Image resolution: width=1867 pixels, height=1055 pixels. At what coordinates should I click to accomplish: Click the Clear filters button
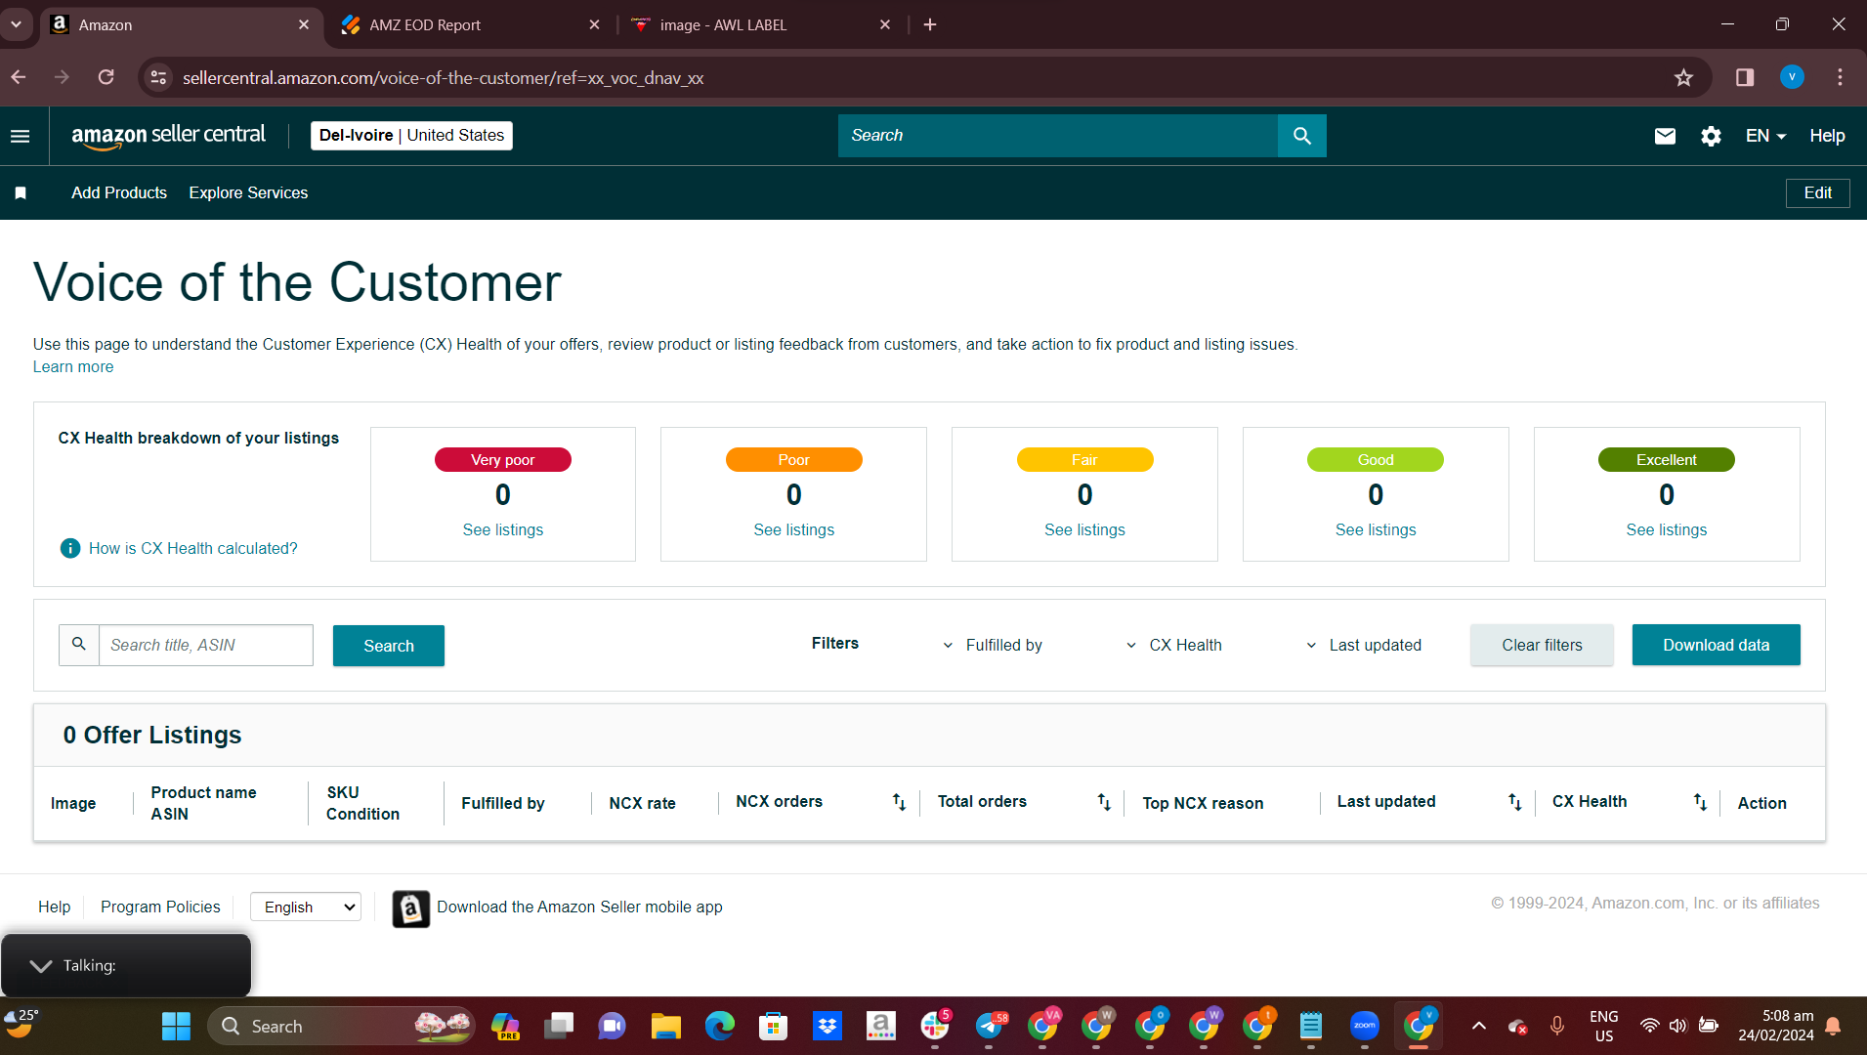(x=1542, y=646)
